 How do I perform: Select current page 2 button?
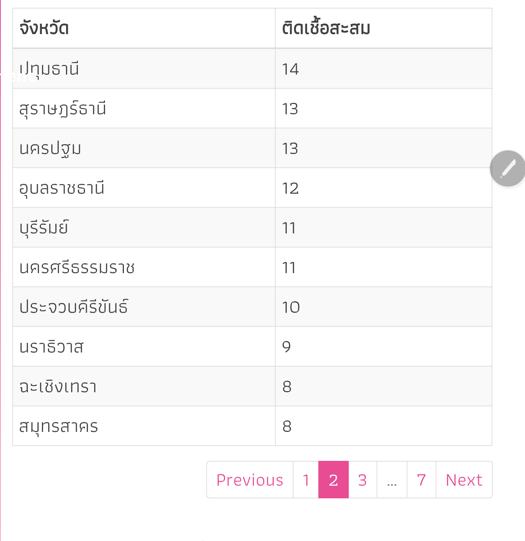pyautogui.click(x=333, y=480)
